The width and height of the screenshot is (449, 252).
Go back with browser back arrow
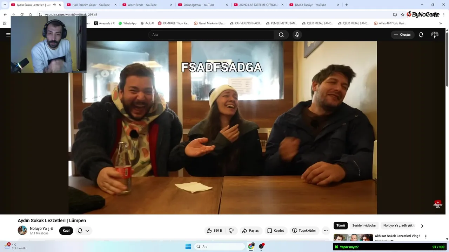click(x=5, y=15)
